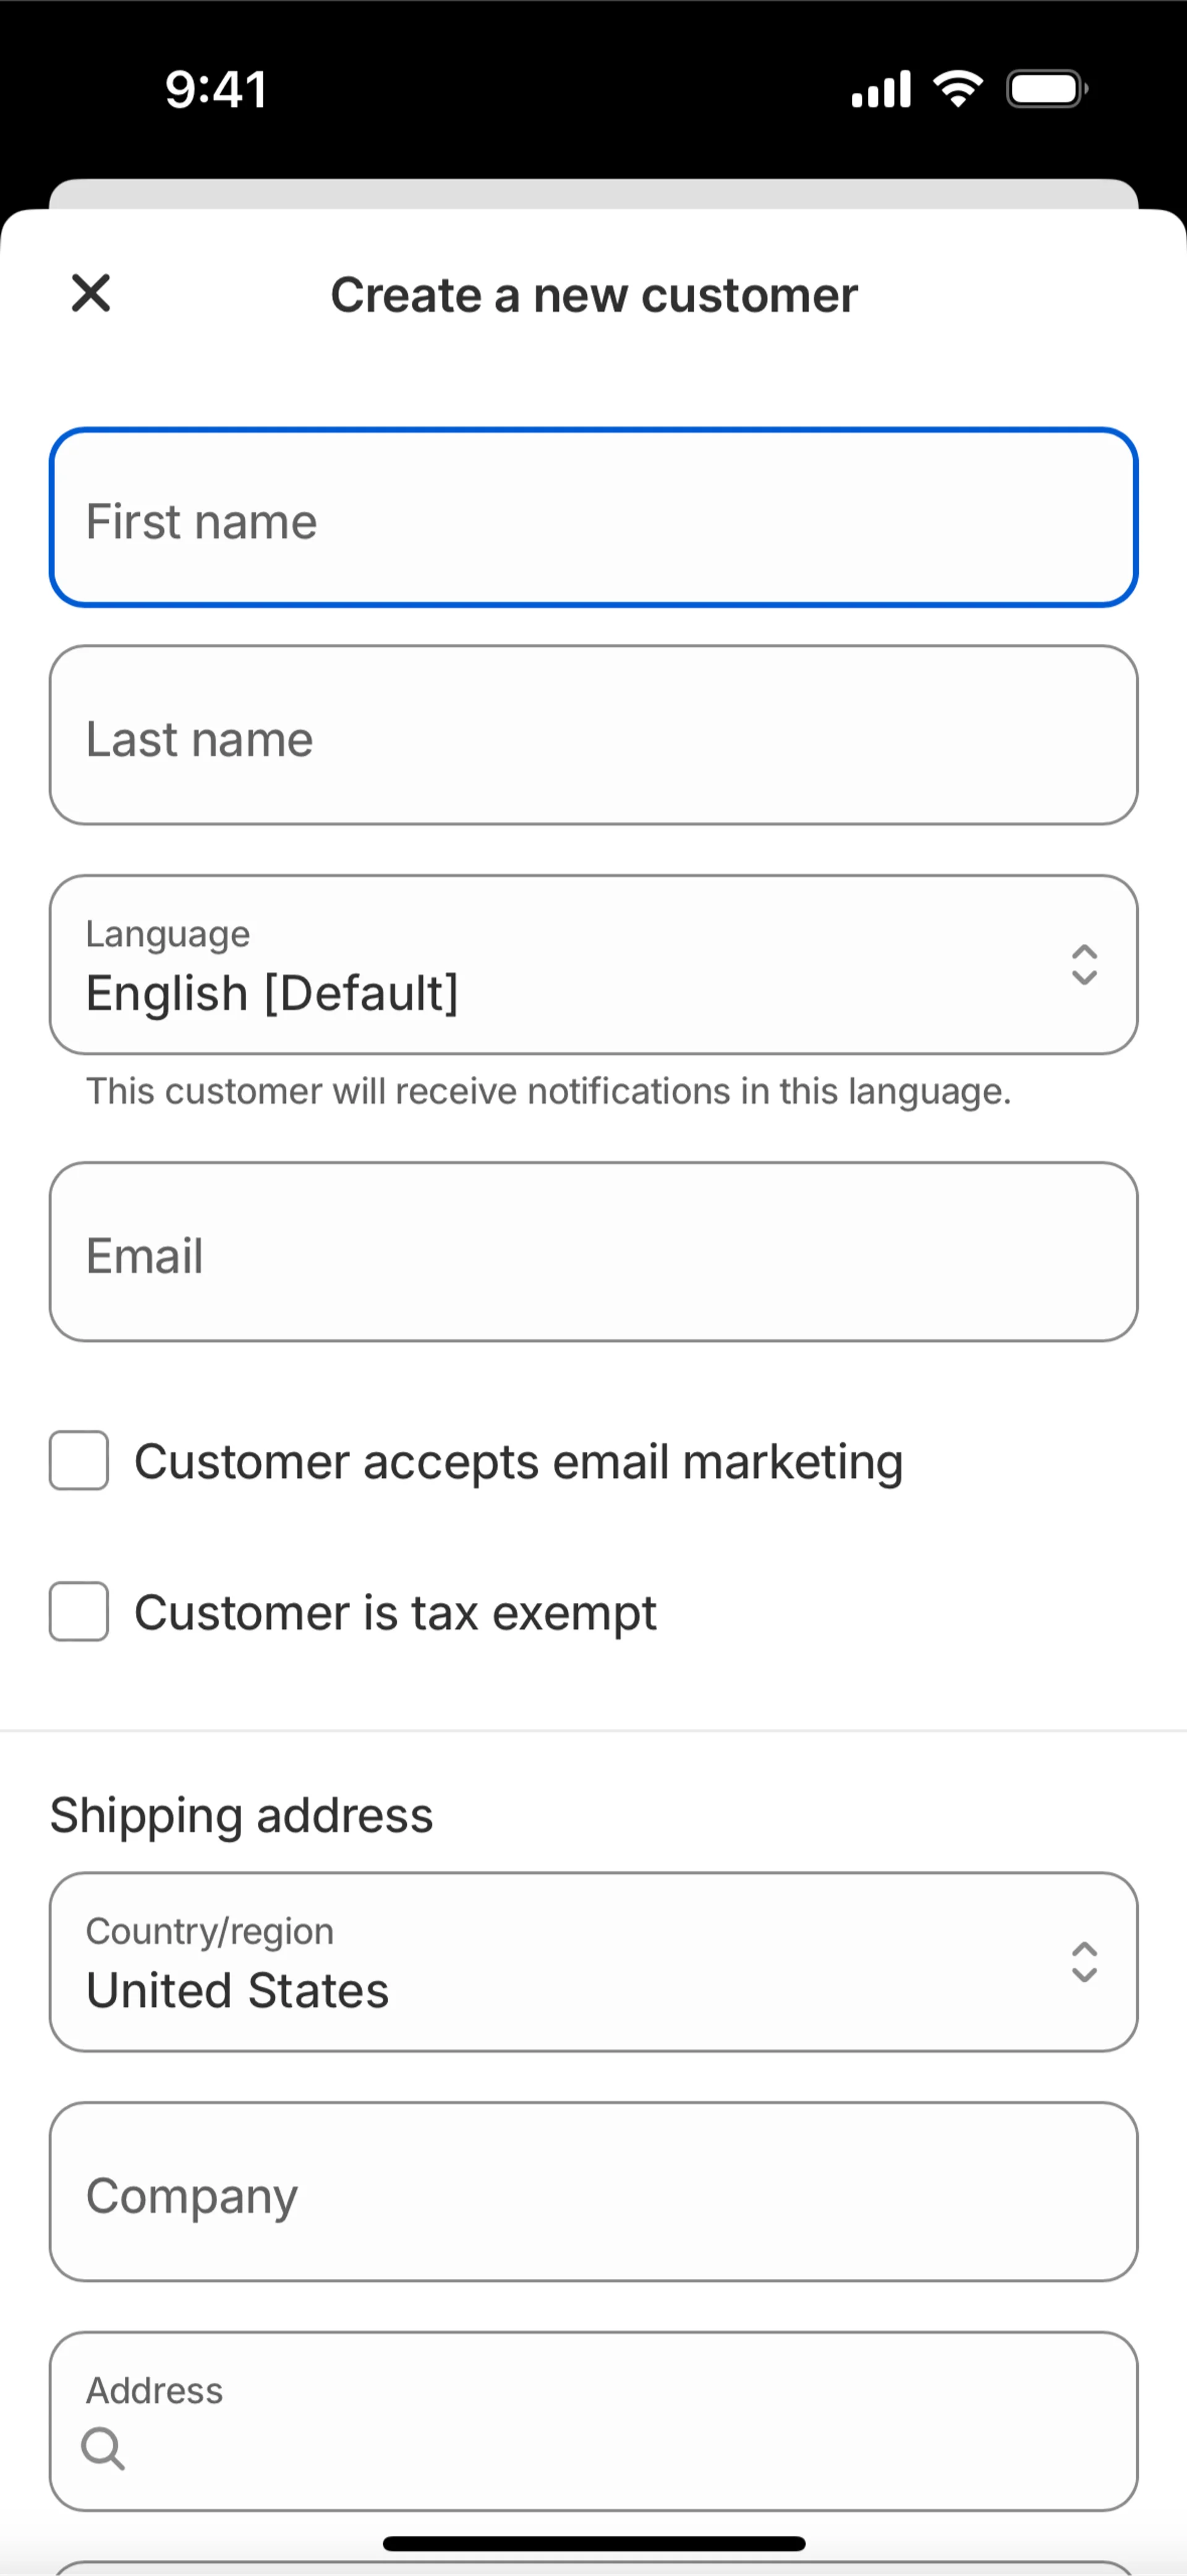This screenshot has height=2576, width=1187.
Task: Tap the home indicator bar at bottom
Action: pyautogui.click(x=593, y=2543)
